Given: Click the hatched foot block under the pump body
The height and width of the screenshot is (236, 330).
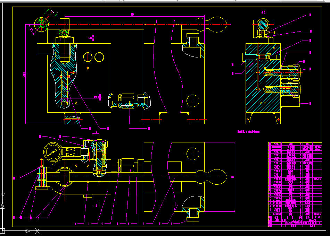Looking at the screenshot, I should (72, 120).
